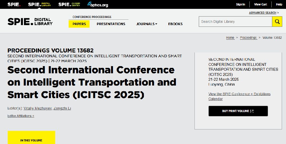Viewport: 286px width, 144px height.
Task: Open the Help link
Action: [279, 4]
